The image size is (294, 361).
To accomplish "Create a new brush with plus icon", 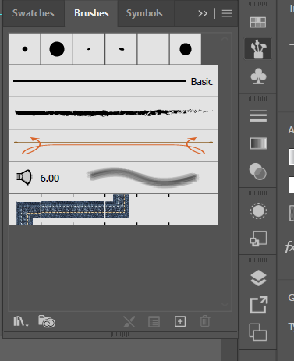I will (180, 321).
